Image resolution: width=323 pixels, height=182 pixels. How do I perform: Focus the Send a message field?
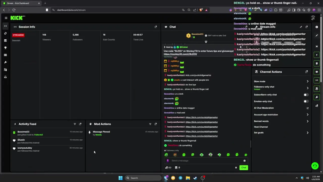pos(206,161)
